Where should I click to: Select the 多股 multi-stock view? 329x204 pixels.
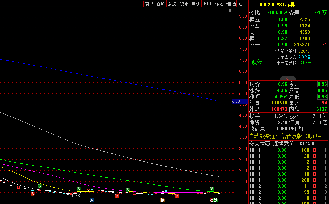click(x=172, y=4)
